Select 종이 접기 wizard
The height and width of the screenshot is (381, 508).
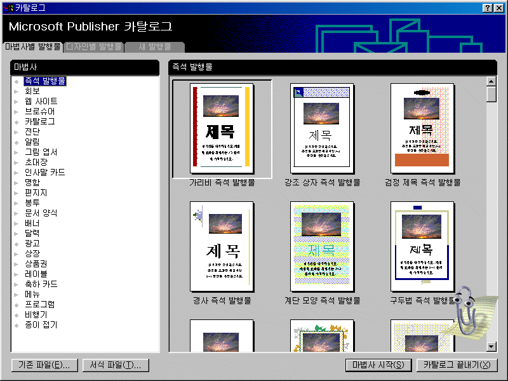[41, 324]
